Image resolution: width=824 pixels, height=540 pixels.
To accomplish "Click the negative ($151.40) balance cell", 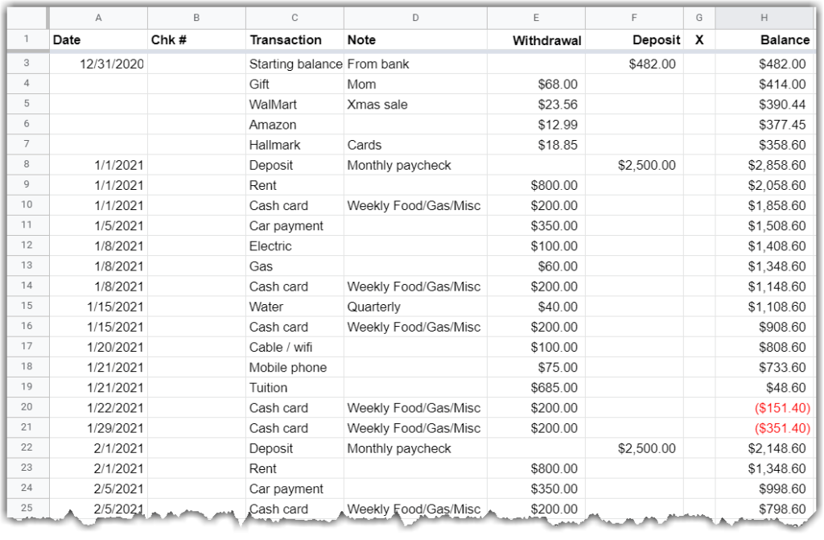I will pyautogui.click(x=763, y=407).
